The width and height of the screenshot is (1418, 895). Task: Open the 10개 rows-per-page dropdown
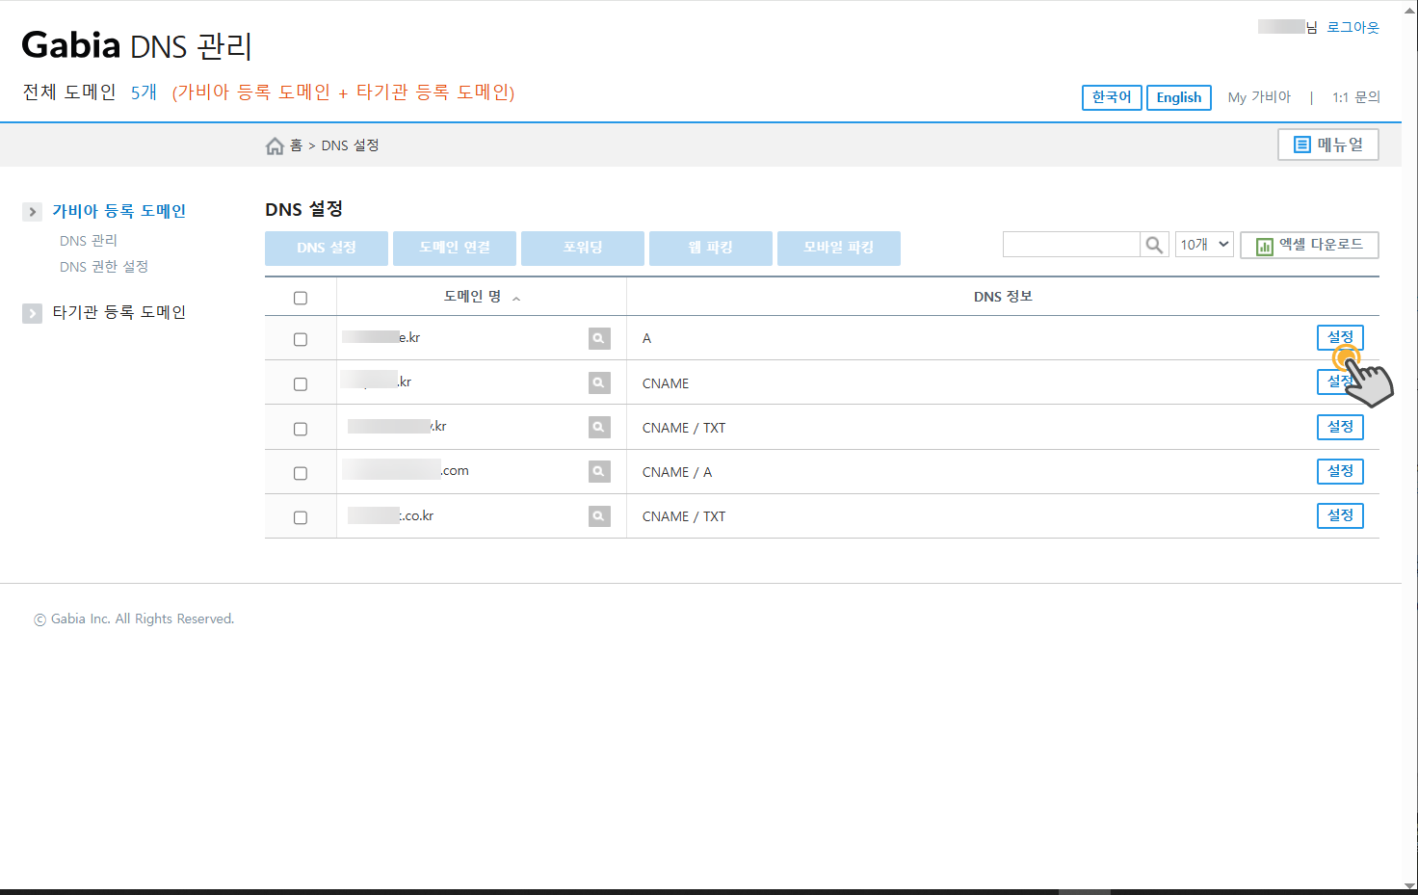click(1204, 245)
